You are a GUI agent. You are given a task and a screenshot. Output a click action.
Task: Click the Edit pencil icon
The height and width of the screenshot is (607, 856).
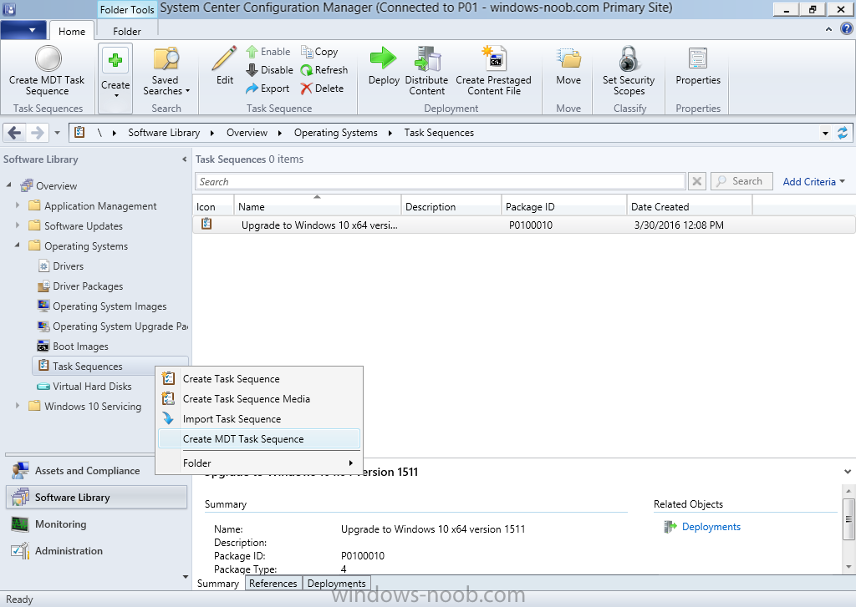(x=224, y=59)
